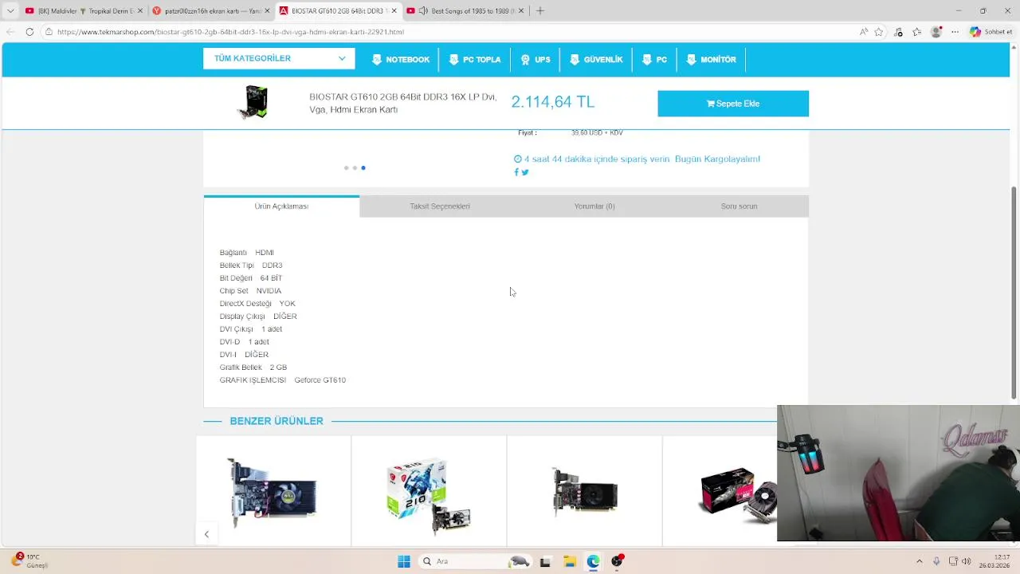Share product via Twitter icon
1020x574 pixels.
[x=525, y=172]
